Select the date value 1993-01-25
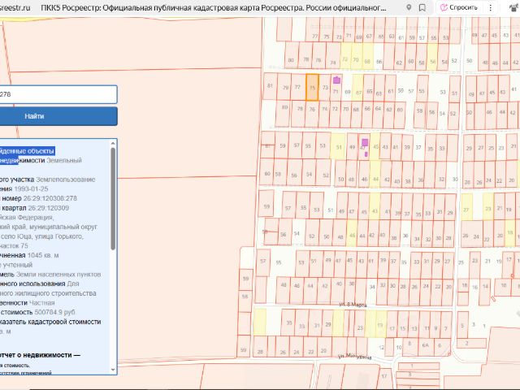The height and width of the screenshot is (390, 520). (31, 188)
